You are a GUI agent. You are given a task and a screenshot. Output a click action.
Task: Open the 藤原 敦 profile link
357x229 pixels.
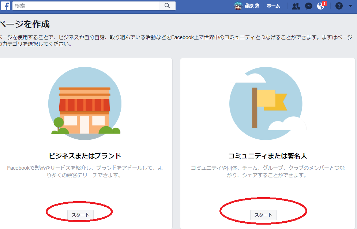click(x=252, y=6)
